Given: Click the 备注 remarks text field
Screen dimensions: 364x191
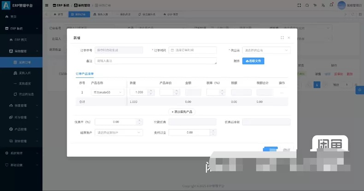Looking at the screenshot, I should click(x=156, y=61).
